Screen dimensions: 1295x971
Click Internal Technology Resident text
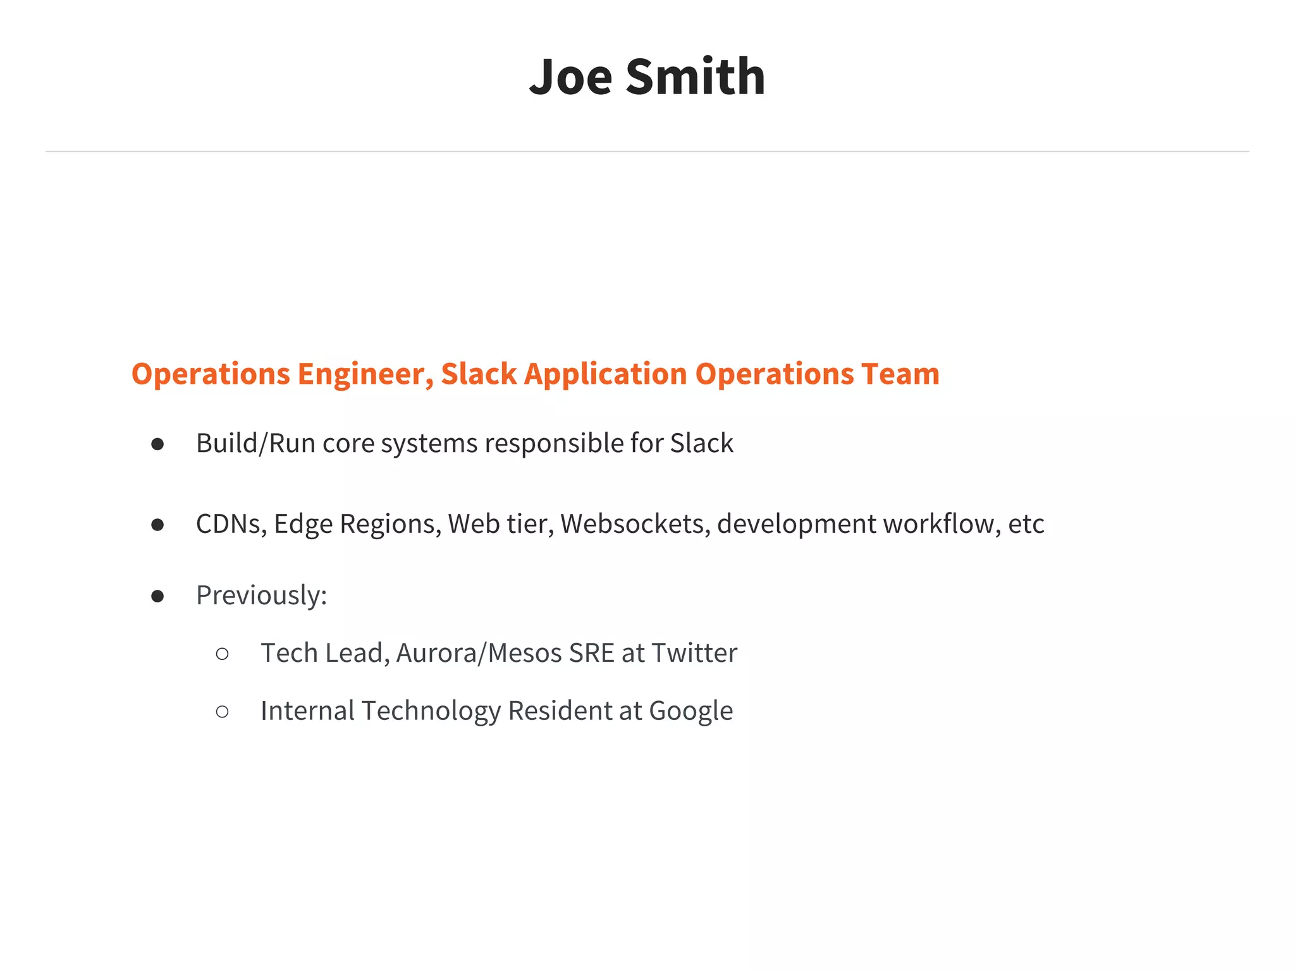tap(436, 711)
